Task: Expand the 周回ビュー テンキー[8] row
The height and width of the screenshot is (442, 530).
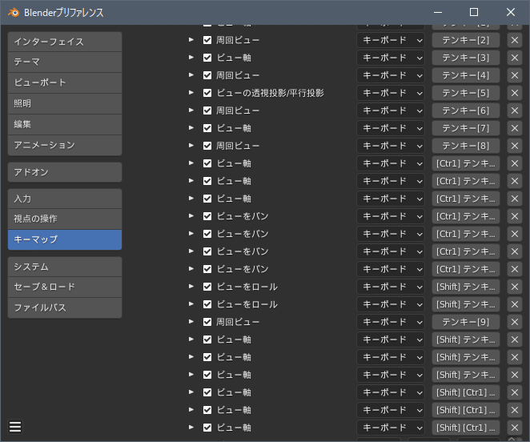Action: coord(191,146)
